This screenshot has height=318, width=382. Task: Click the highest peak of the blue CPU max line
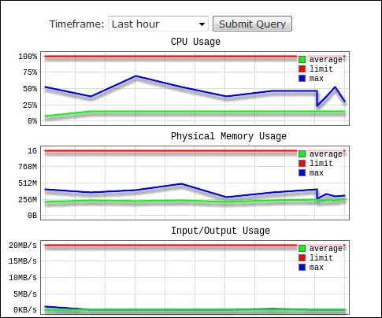(x=135, y=76)
